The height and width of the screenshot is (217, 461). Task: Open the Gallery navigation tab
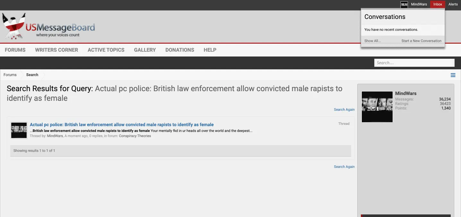point(145,50)
